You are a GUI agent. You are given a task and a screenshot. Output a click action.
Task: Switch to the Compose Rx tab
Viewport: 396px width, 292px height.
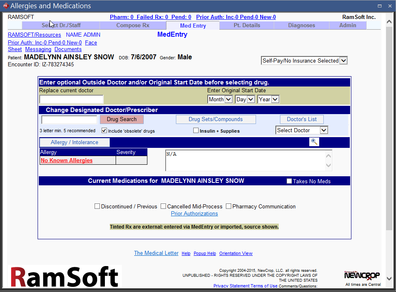pos(133,26)
